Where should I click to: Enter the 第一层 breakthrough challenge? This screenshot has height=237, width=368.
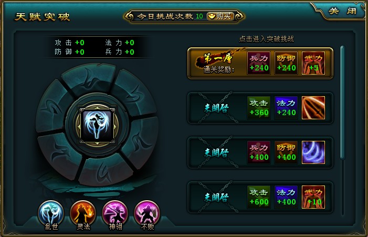260,63
